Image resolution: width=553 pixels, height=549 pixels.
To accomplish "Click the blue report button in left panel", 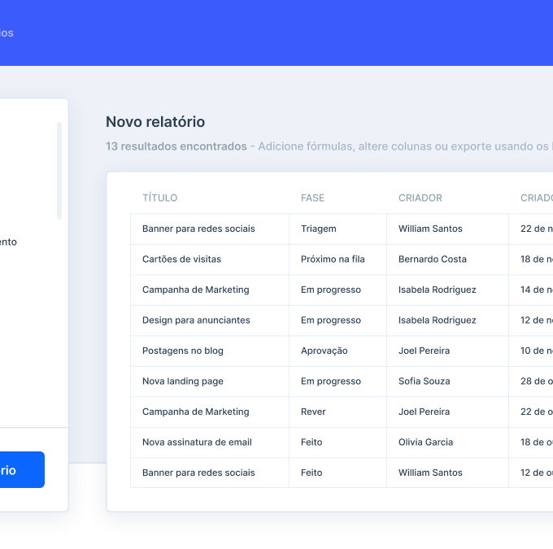I will (x=22, y=469).
